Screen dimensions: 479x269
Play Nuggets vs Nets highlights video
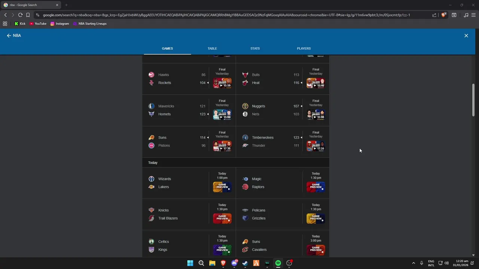pyautogui.click(x=316, y=114)
